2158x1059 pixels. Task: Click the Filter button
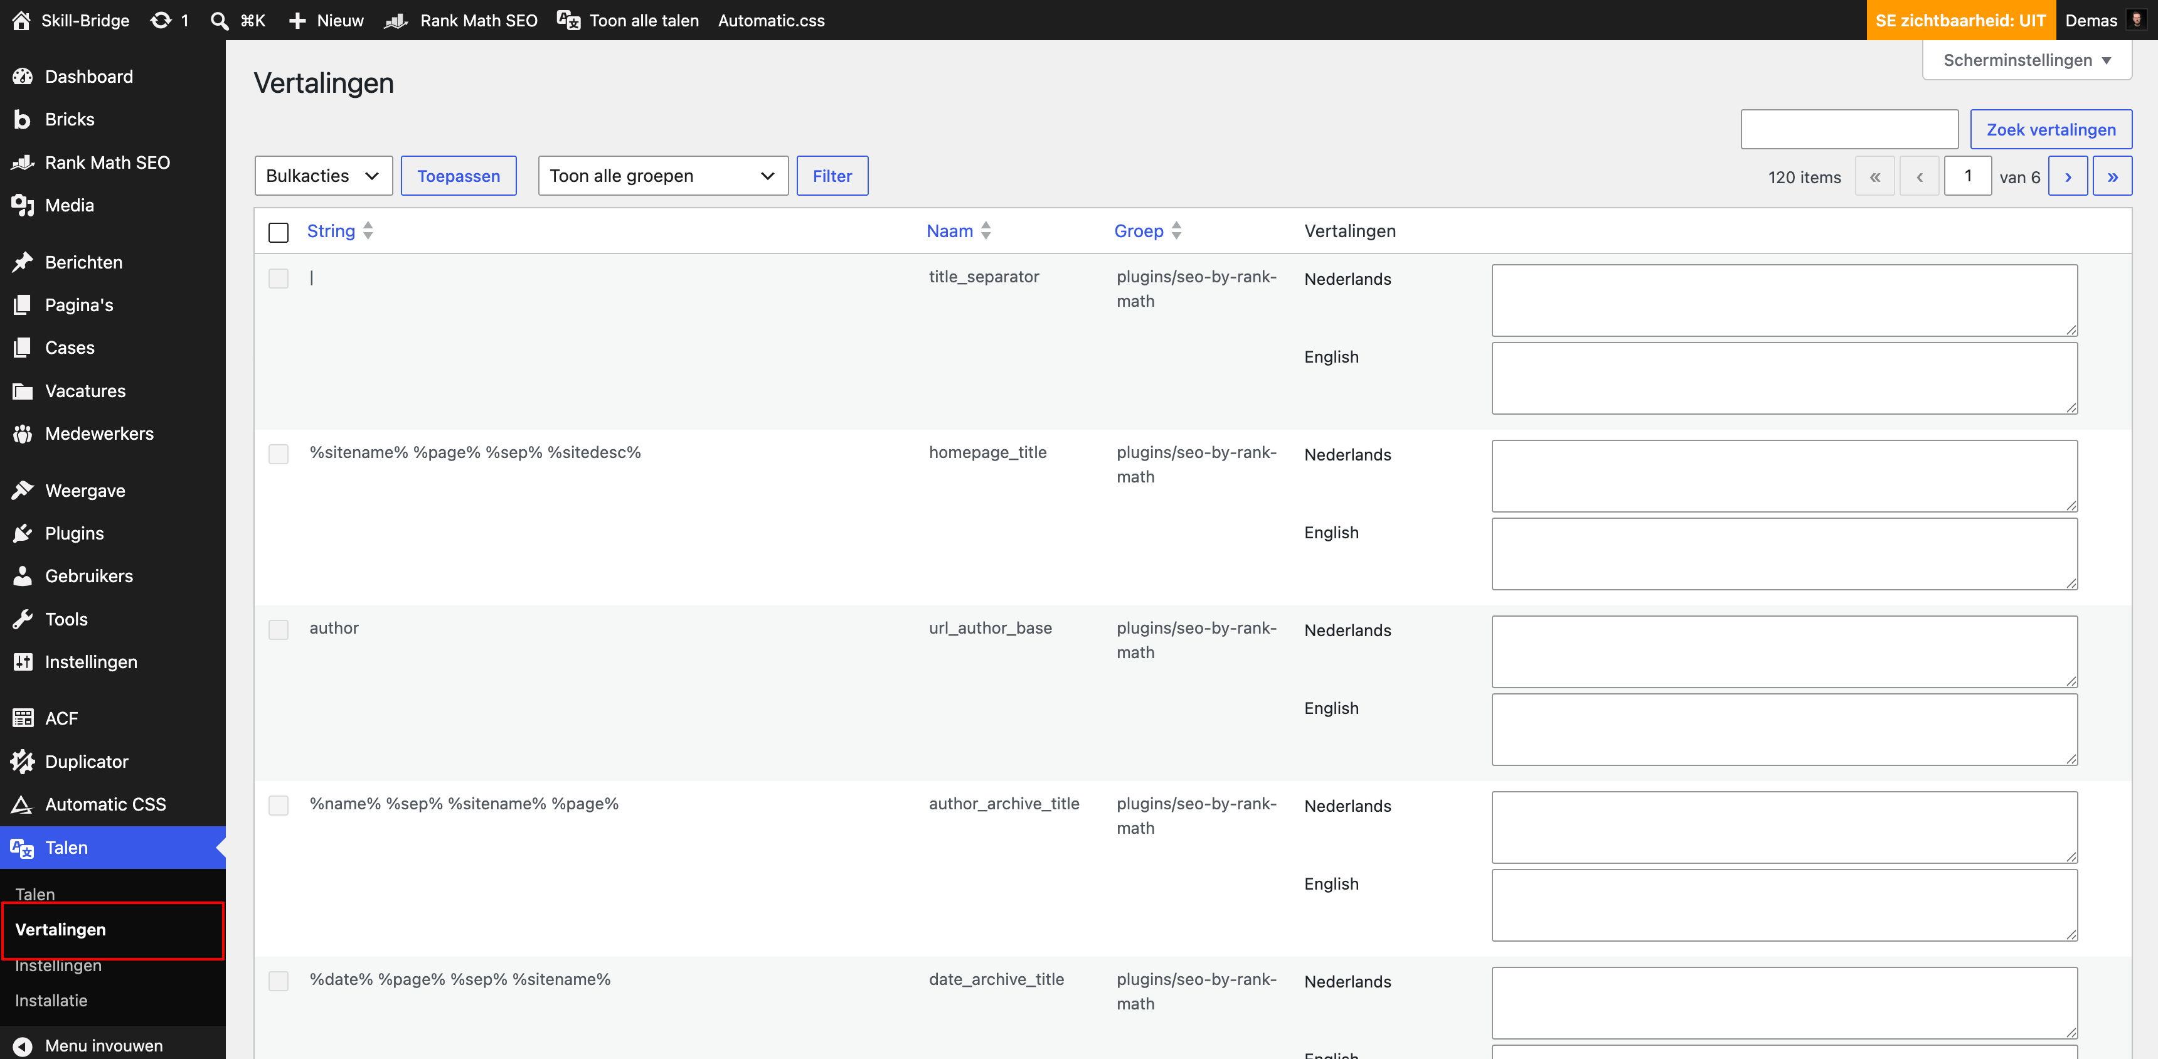tap(832, 176)
